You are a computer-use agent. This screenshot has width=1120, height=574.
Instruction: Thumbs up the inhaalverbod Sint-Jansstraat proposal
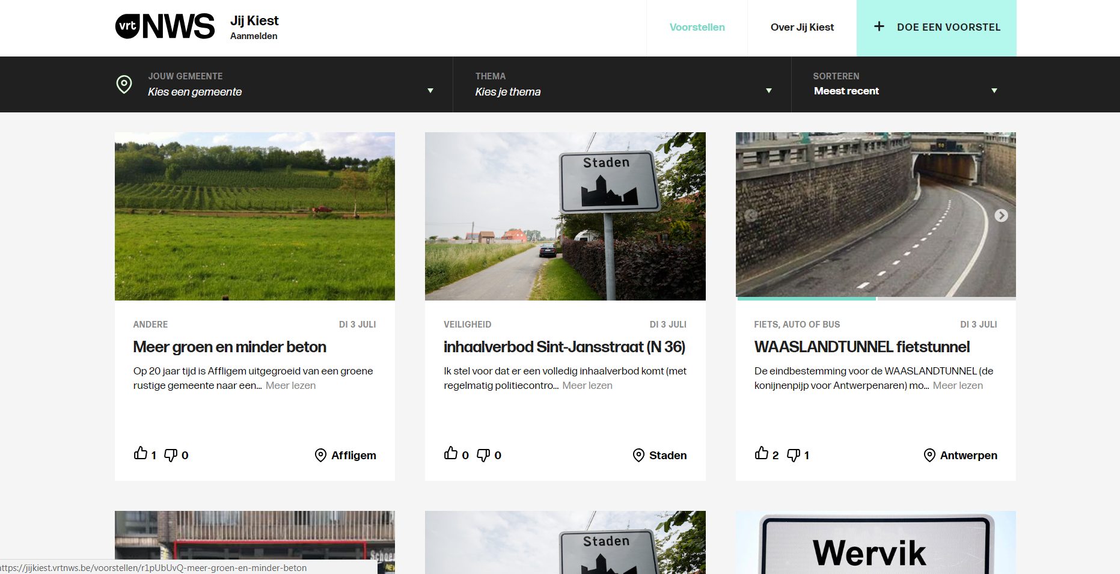[x=451, y=454]
